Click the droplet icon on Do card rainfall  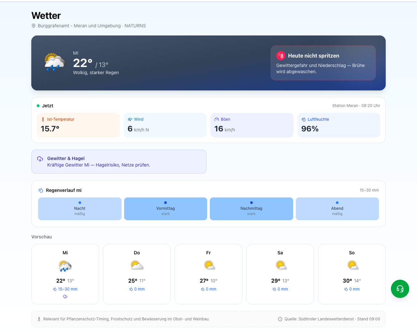tap(131, 289)
